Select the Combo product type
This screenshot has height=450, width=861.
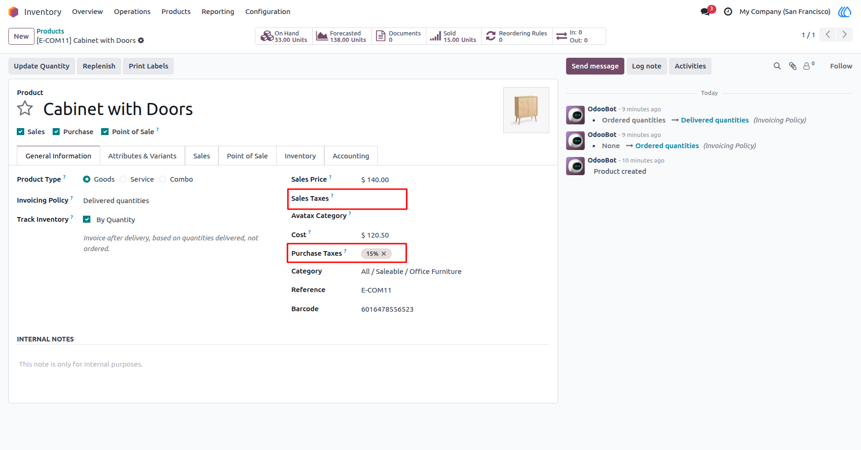click(163, 179)
